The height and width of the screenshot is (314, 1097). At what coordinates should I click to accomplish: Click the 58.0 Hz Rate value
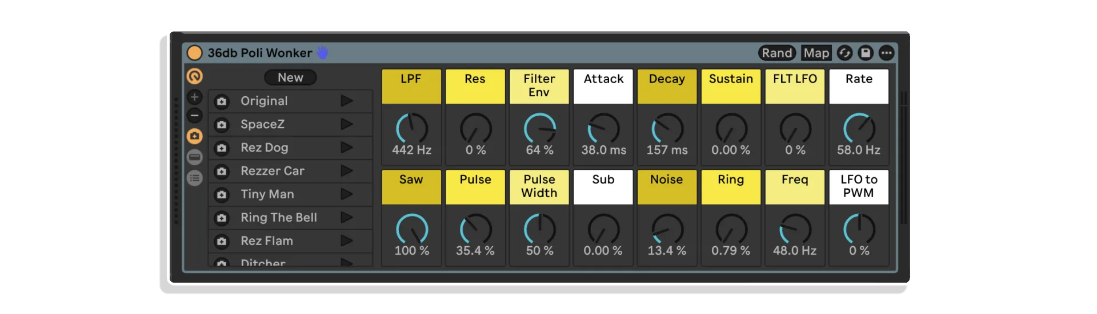(859, 150)
